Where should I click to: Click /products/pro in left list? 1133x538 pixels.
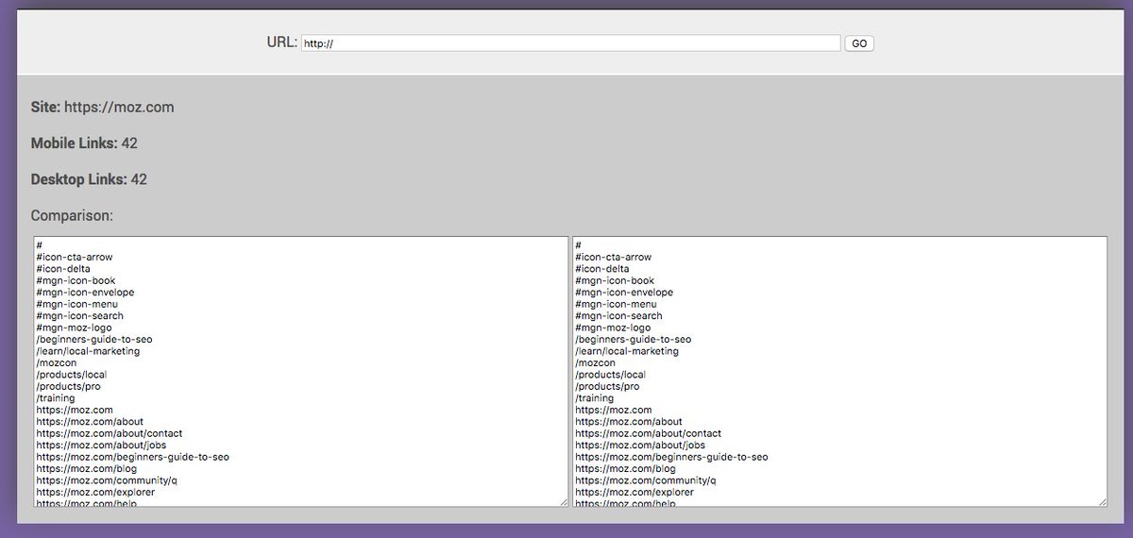[68, 386]
